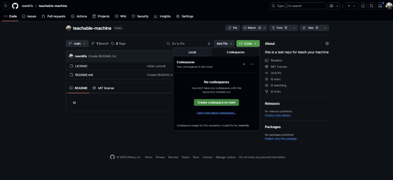The width and height of the screenshot is (393, 180).
Task: Open the repository Settings tab
Action: (x=185, y=16)
